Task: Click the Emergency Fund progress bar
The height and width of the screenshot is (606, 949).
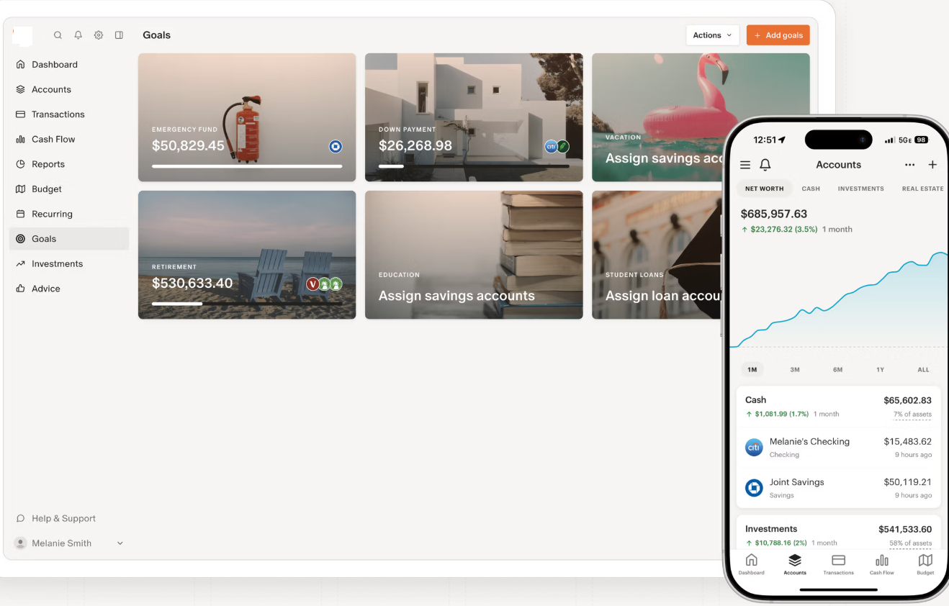Action: click(246, 166)
